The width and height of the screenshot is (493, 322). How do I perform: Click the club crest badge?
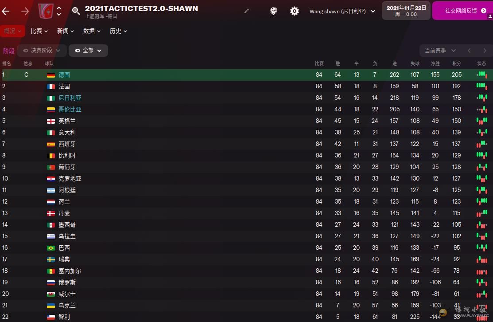46,11
